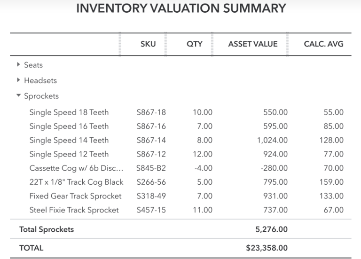Click the grand total $23,358.00
The image size is (361, 259).
pyautogui.click(x=267, y=248)
